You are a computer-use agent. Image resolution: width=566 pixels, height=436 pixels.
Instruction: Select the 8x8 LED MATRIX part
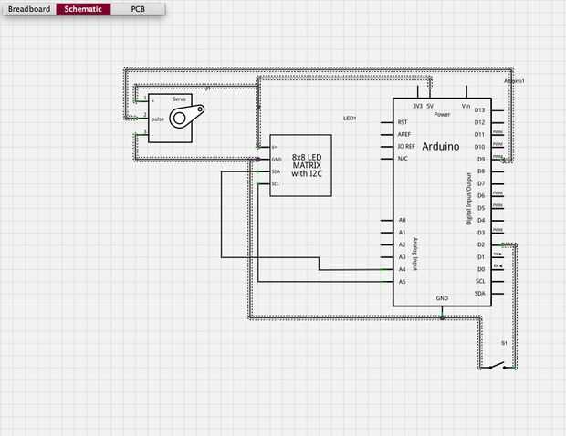pyautogui.click(x=300, y=165)
